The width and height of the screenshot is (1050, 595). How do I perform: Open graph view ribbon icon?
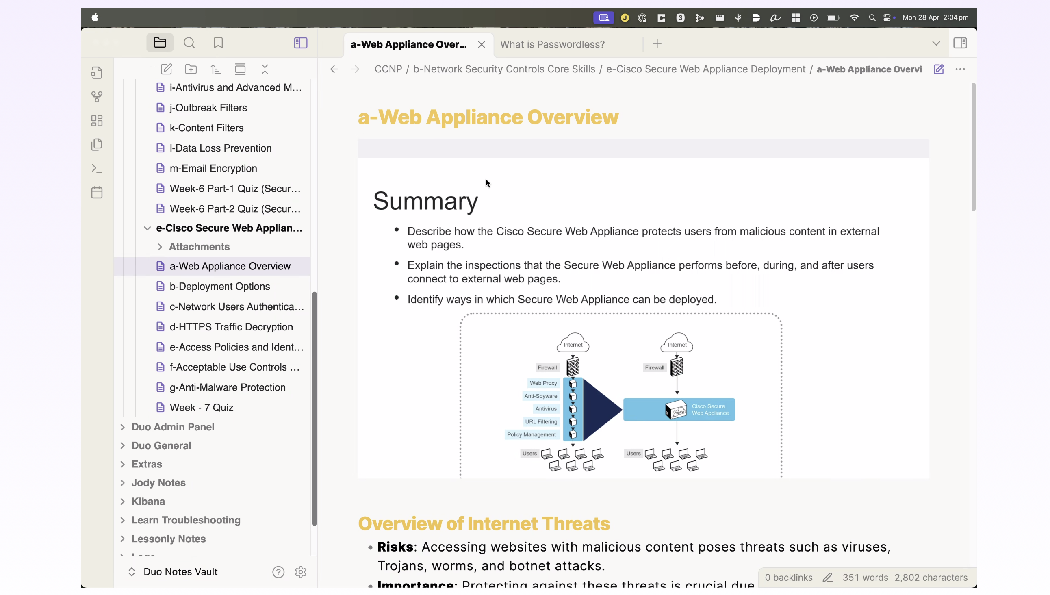pos(97,96)
